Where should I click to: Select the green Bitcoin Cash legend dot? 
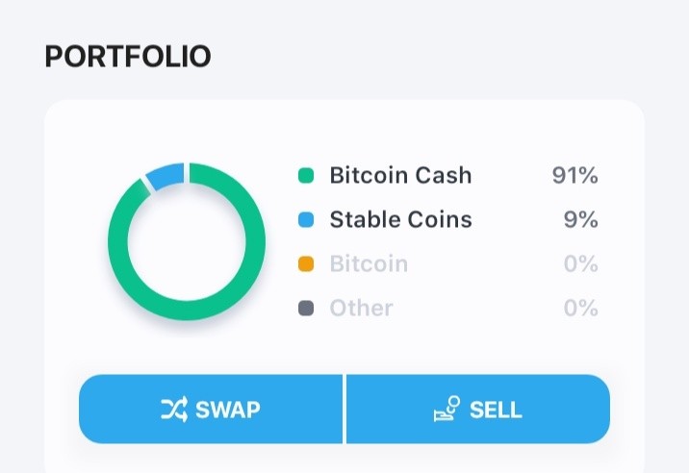tap(306, 175)
